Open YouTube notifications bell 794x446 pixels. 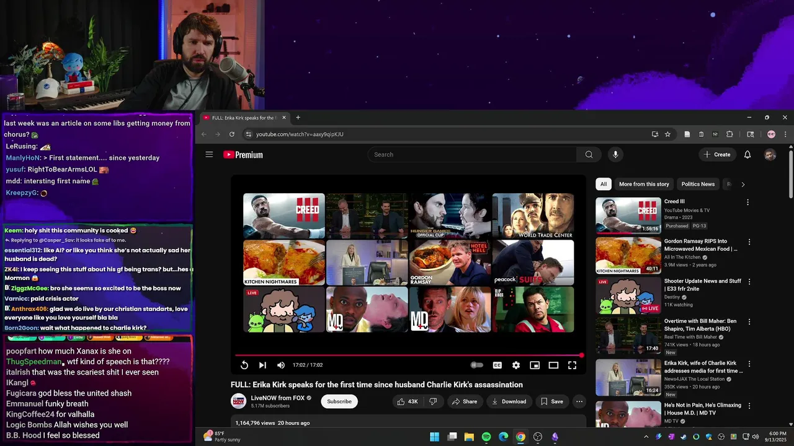click(747, 154)
